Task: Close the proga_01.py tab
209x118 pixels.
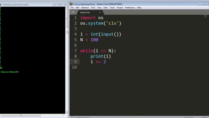Action: (100, 12)
